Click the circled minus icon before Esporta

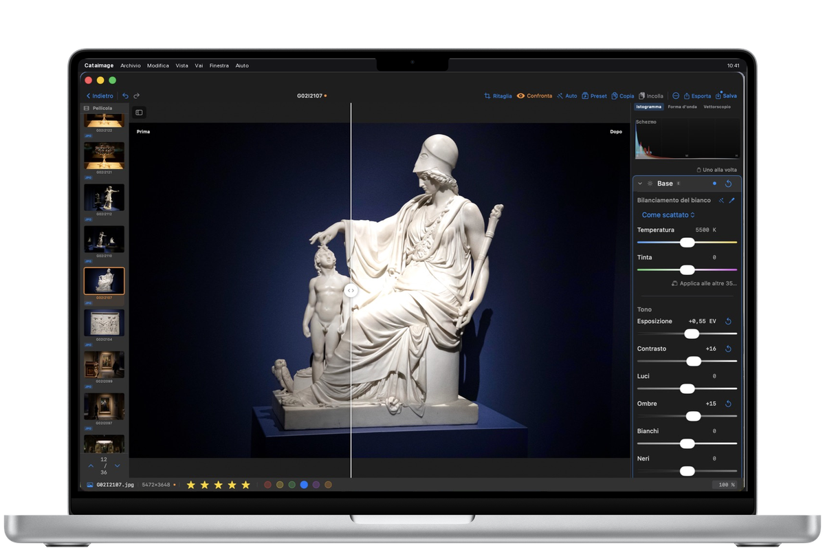click(x=676, y=96)
